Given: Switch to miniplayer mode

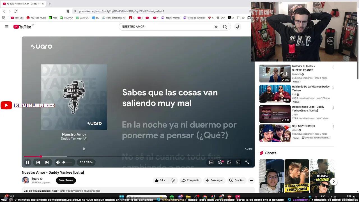Looking at the screenshot, I should (x=229, y=162).
